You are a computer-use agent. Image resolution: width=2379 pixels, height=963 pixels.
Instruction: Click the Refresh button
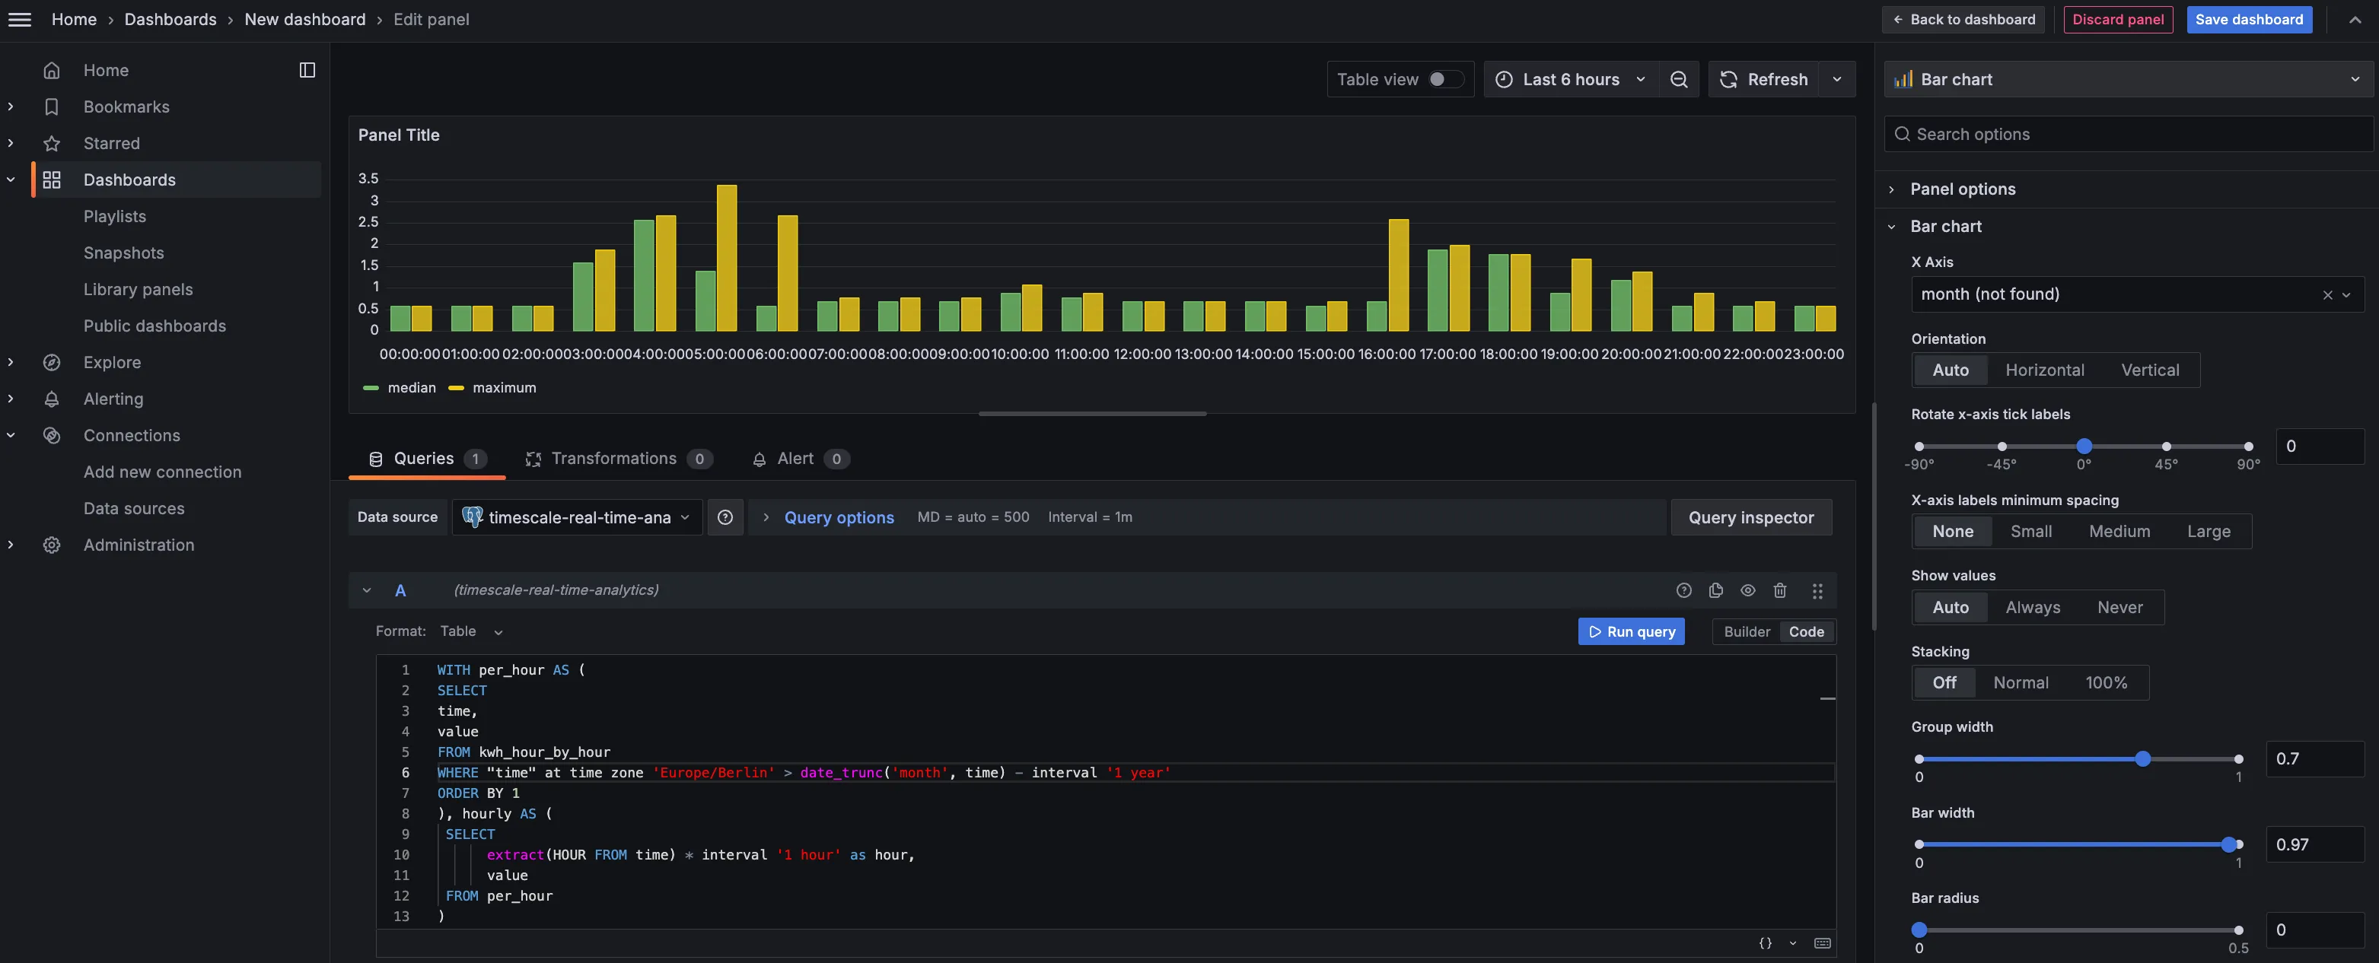coord(1764,79)
